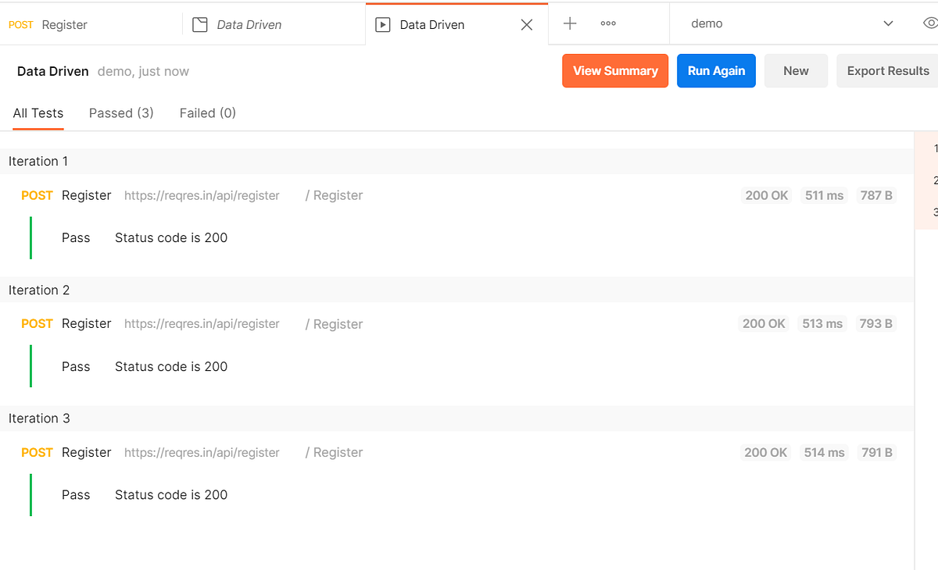Click the Run Again button
The width and height of the screenshot is (938, 570).
coord(716,70)
